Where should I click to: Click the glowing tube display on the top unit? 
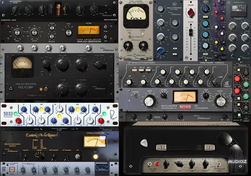coord(58,9)
